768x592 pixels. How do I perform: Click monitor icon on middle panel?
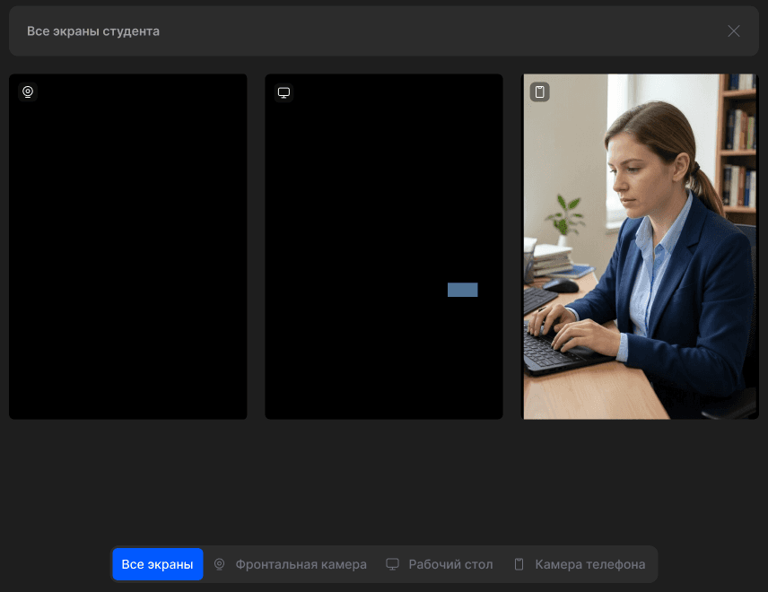click(284, 92)
